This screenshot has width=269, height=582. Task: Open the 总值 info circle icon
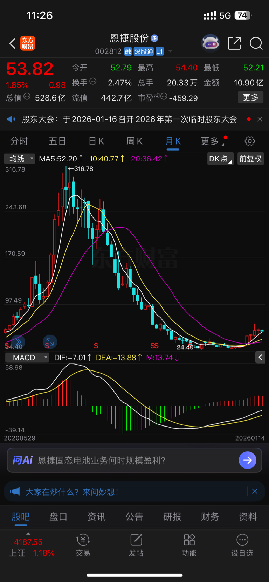click(27, 97)
